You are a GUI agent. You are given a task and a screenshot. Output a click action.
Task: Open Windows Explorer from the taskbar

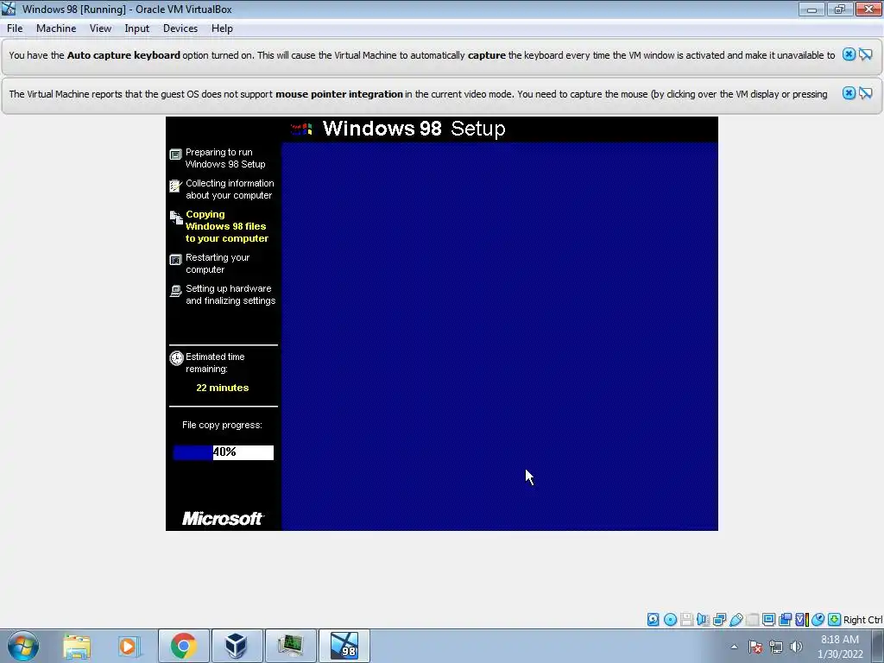pyautogui.click(x=77, y=646)
